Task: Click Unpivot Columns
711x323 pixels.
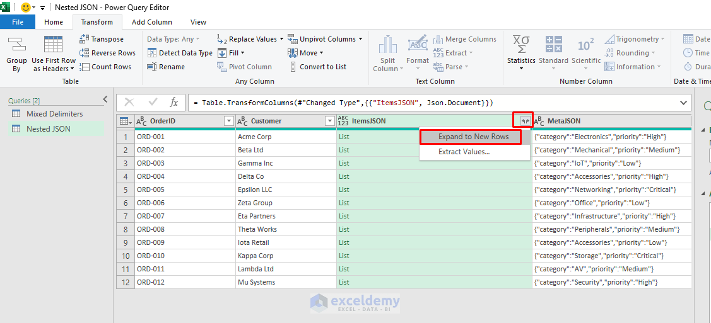Action: 325,39
